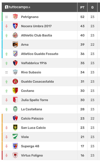Go to Calcio Palazzo team name
Screen dimensions: 100x163
click(x=32, y=118)
